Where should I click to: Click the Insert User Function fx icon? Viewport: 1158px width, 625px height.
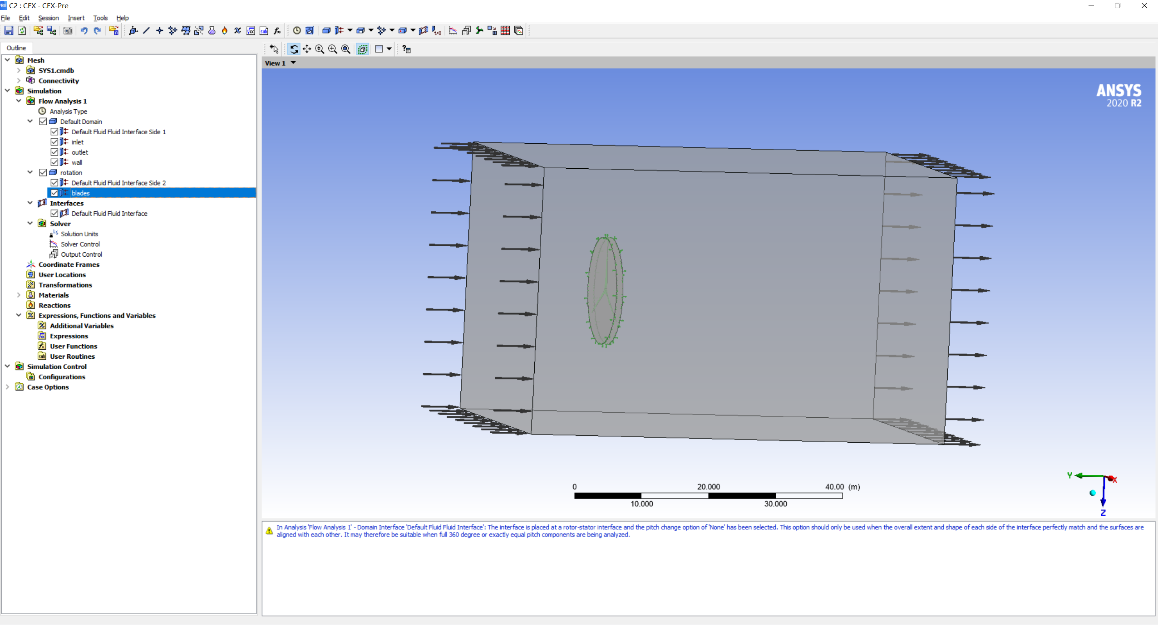tap(277, 30)
